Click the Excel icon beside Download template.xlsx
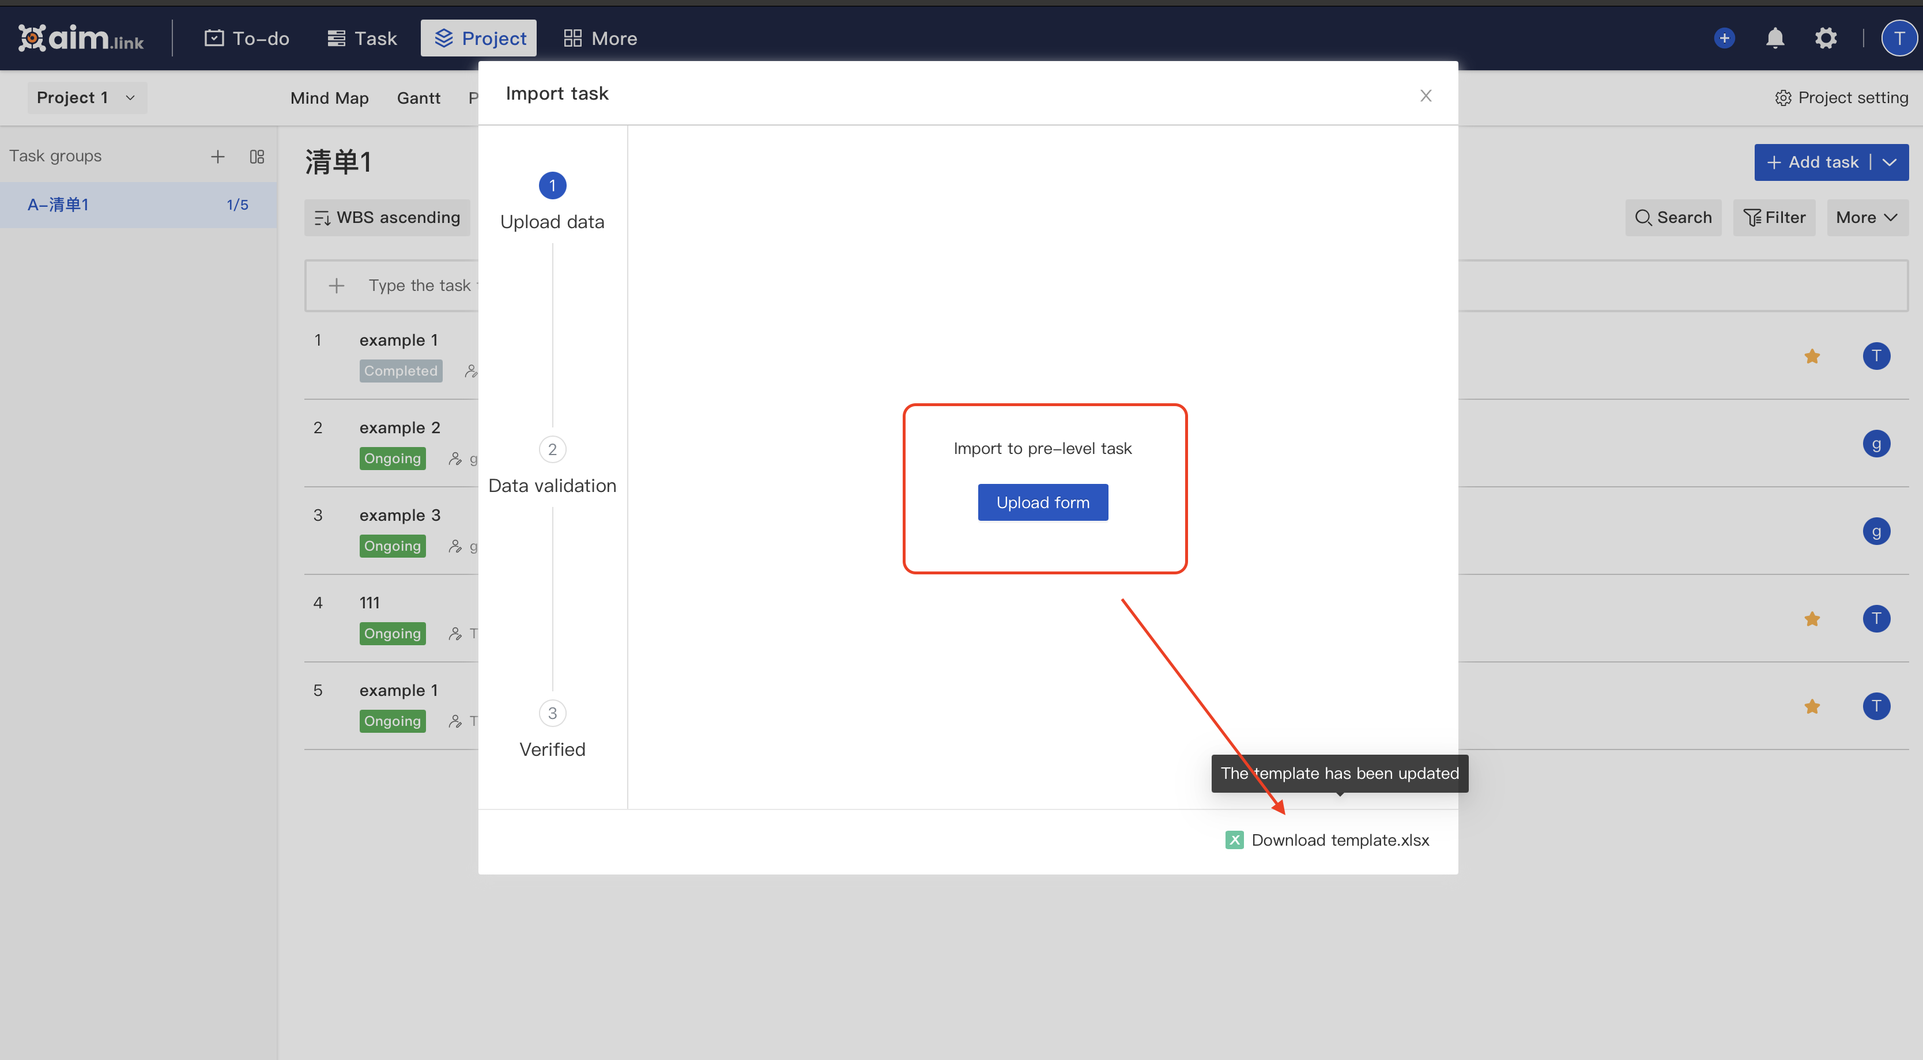The height and width of the screenshot is (1060, 1923). click(1235, 839)
